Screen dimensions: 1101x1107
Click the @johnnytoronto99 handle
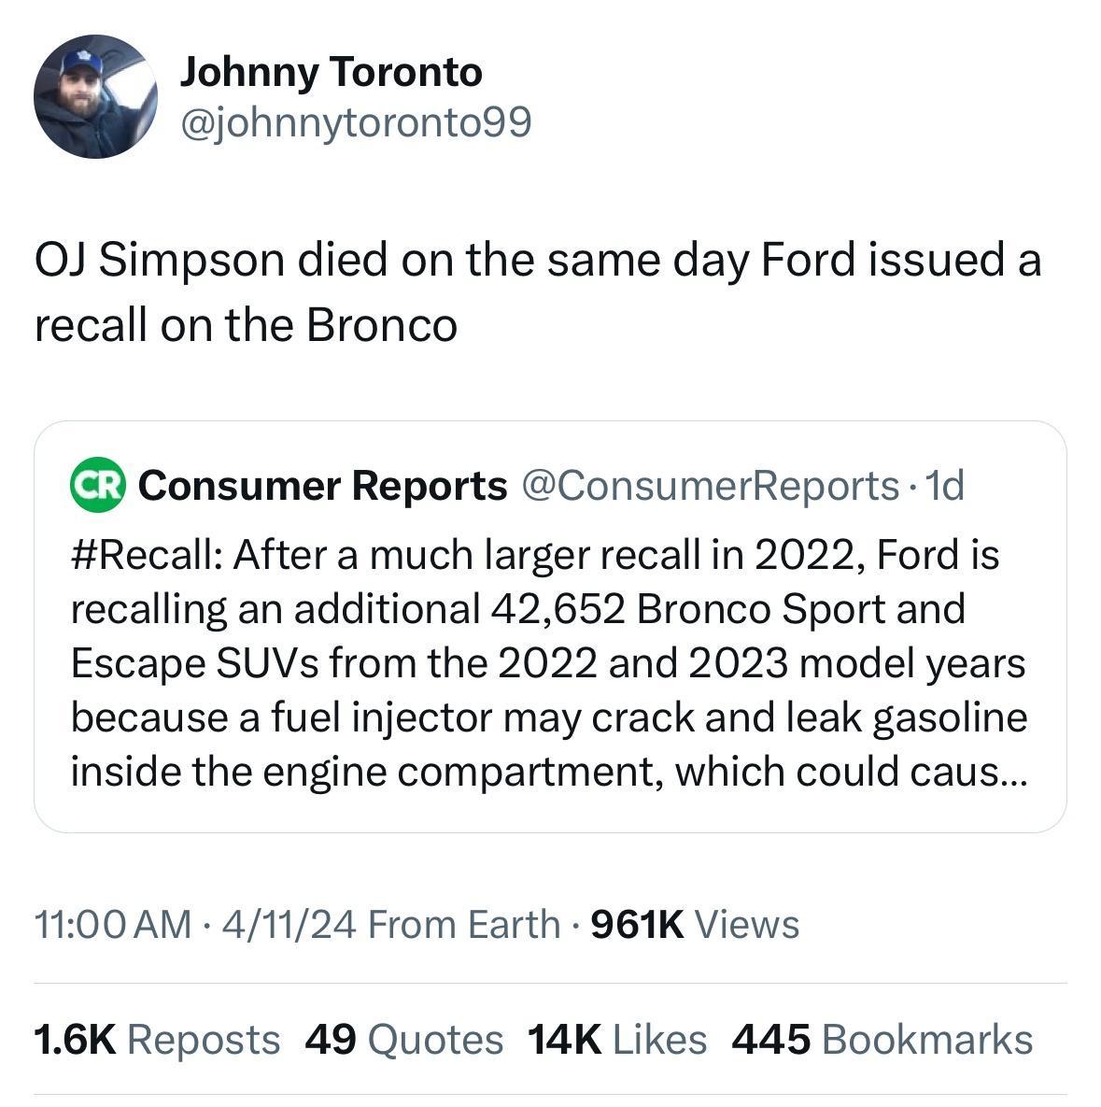click(355, 122)
